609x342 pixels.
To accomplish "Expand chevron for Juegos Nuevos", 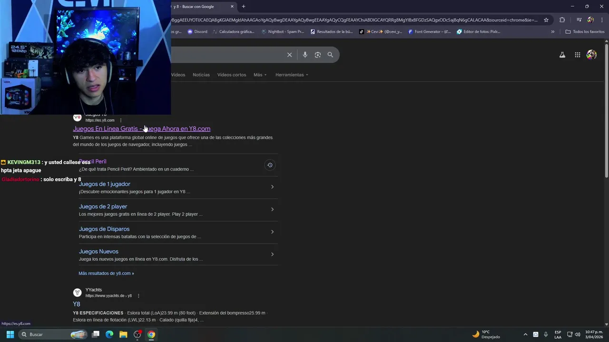I will 272,254.
